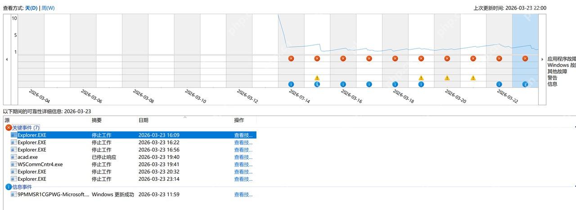Open the blue info marker on 2026-03-18
This screenshot has width=576, height=210.
pos(395,84)
